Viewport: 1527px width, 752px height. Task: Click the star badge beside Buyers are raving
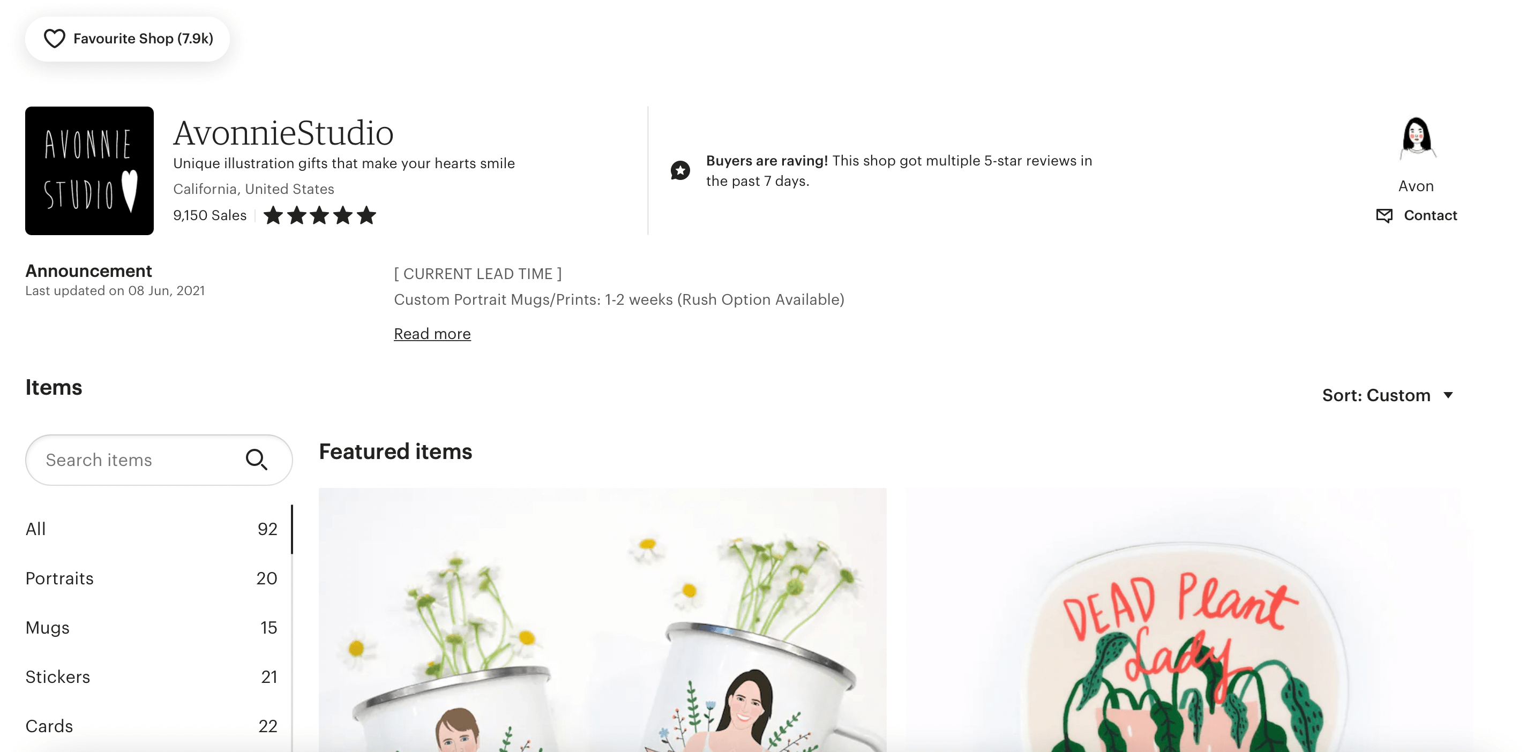click(x=680, y=171)
